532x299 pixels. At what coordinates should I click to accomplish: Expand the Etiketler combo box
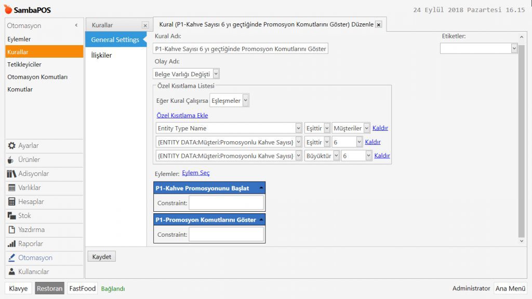pyautogui.click(x=514, y=48)
